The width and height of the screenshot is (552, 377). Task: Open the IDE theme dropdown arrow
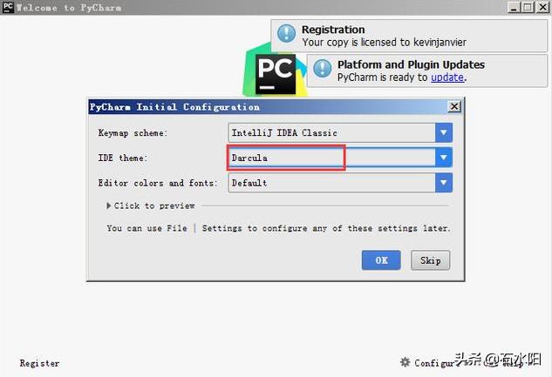tap(444, 158)
